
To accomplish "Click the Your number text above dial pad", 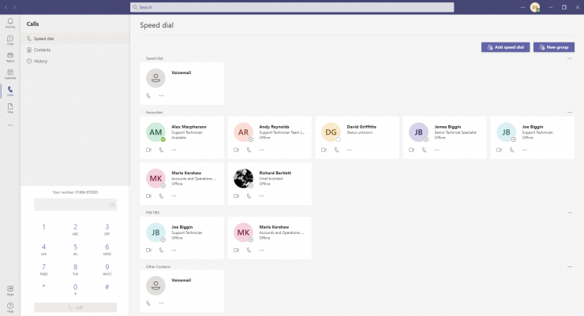I will tap(75, 192).
